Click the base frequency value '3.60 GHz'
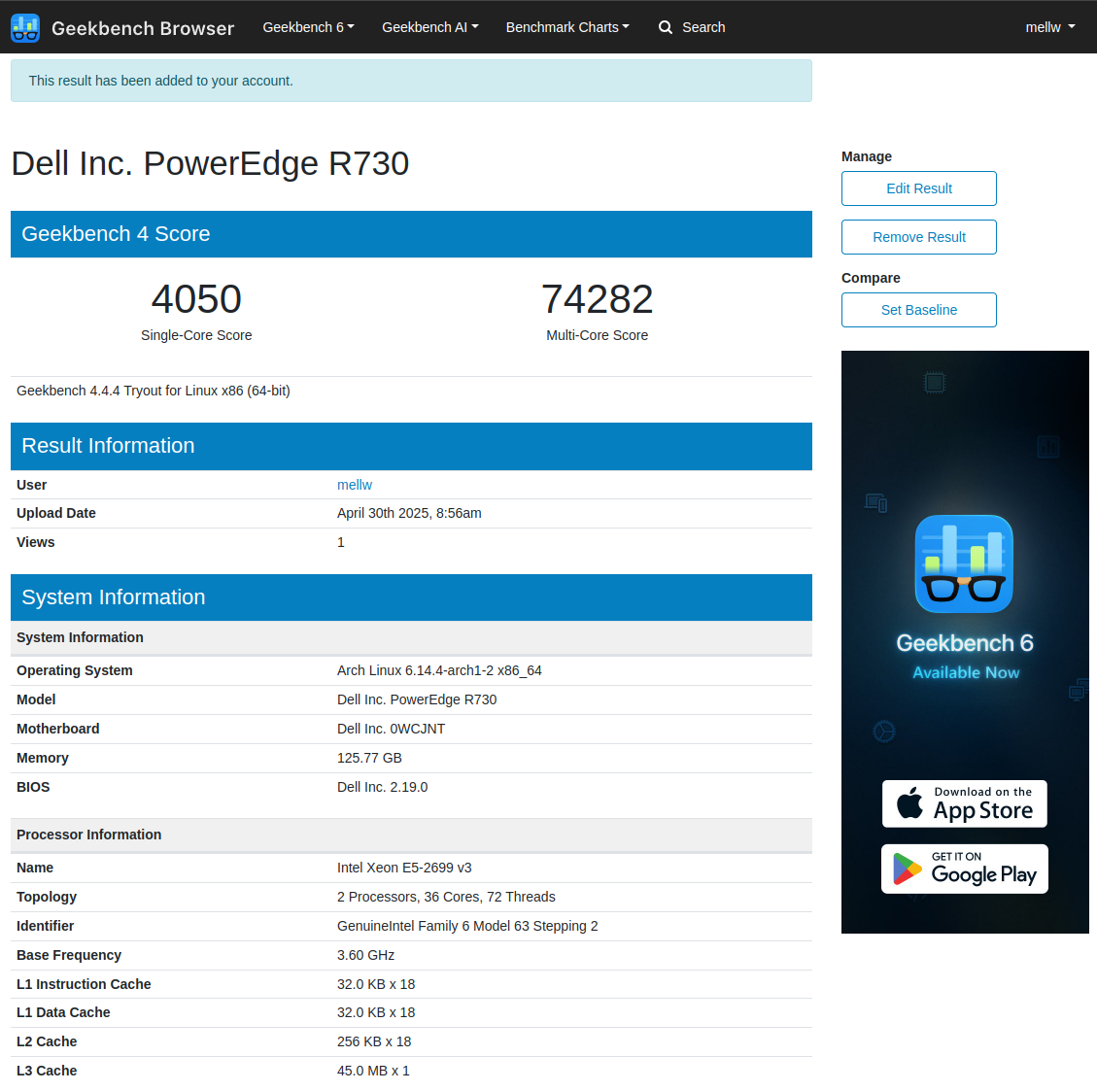The height and width of the screenshot is (1091, 1097). tap(366, 955)
